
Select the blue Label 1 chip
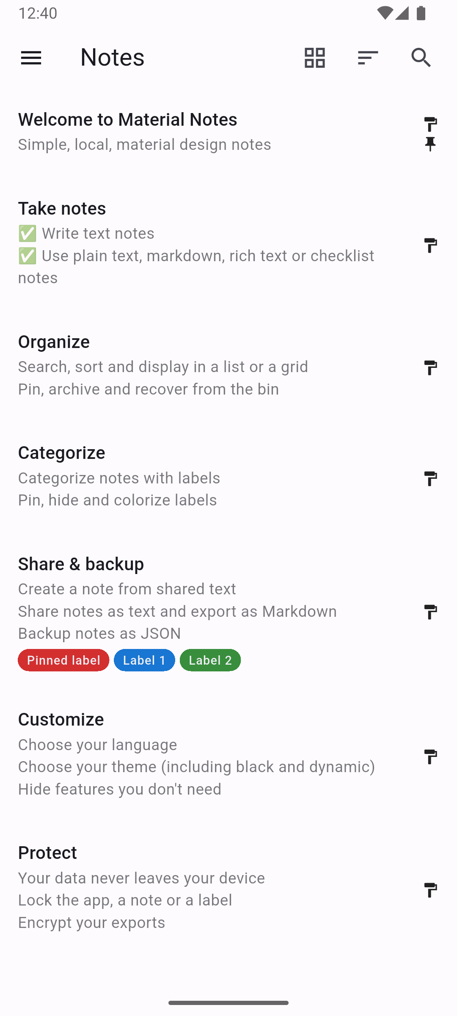coord(144,660)
